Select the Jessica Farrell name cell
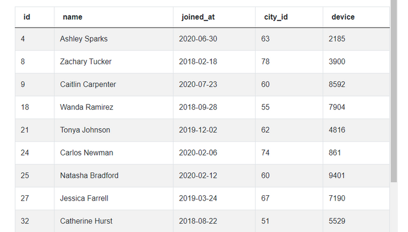Image resolution: width=408 pixels, height=232 pixels. coord(114,198)
